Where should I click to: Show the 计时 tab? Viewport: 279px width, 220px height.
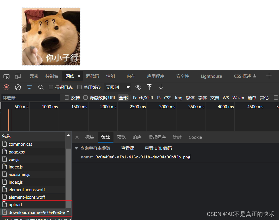coord(177,137)
